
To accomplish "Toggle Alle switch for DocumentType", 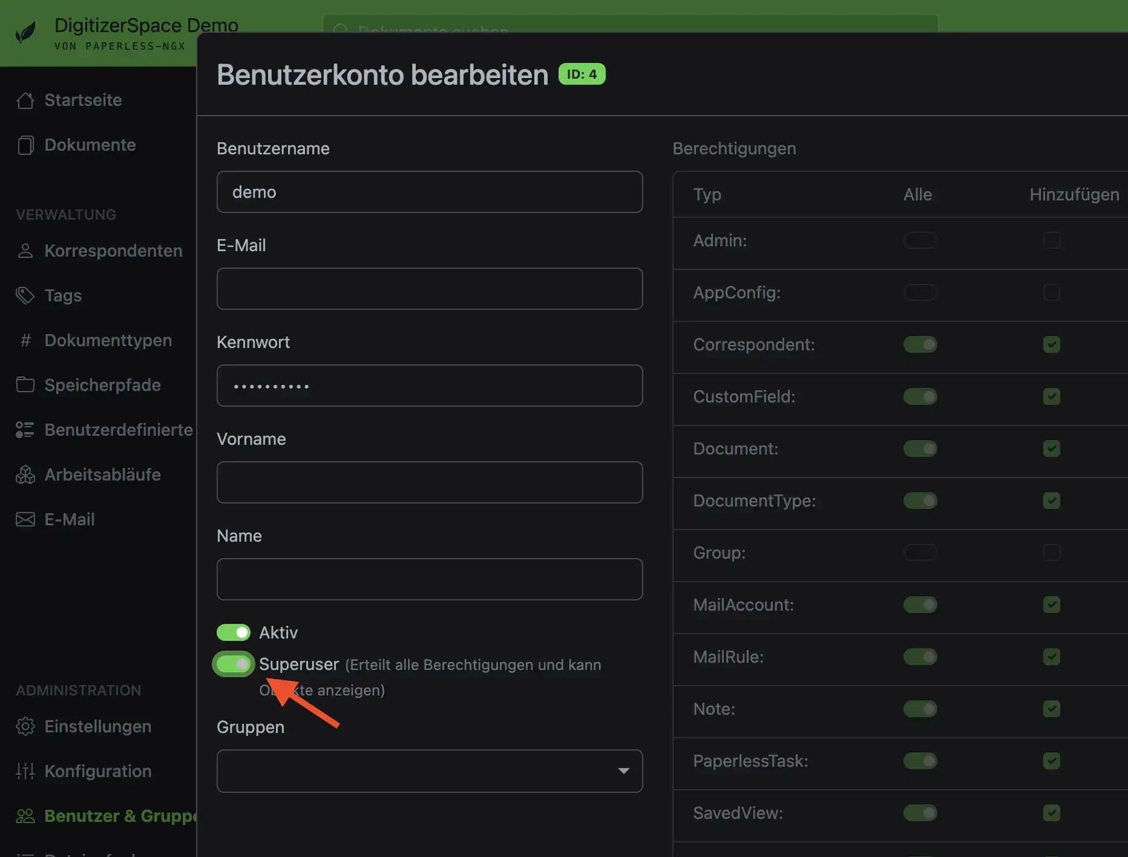I will tap(920, 501).
